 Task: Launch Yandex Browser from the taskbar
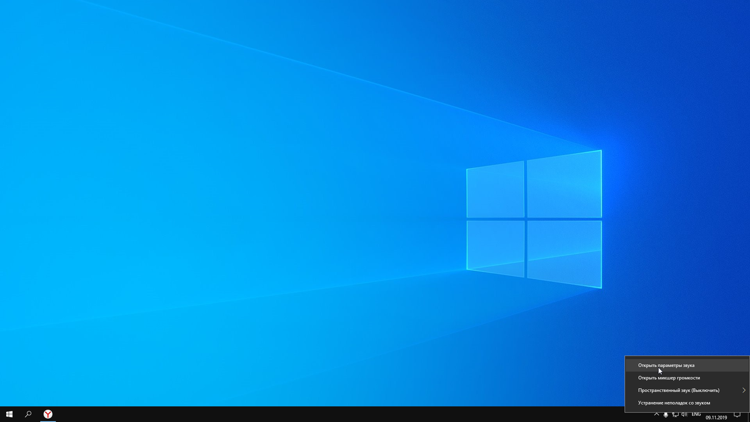[x=47, y=414]
